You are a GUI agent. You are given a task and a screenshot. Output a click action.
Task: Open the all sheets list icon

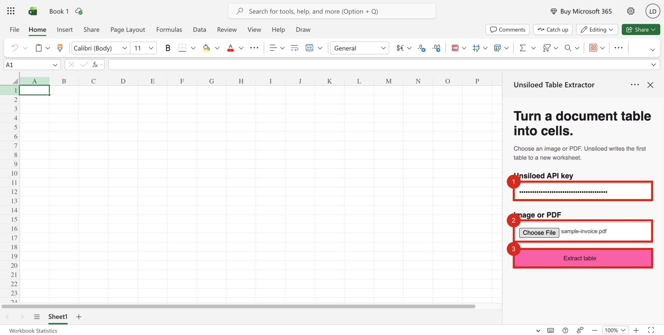coord(37,317)
